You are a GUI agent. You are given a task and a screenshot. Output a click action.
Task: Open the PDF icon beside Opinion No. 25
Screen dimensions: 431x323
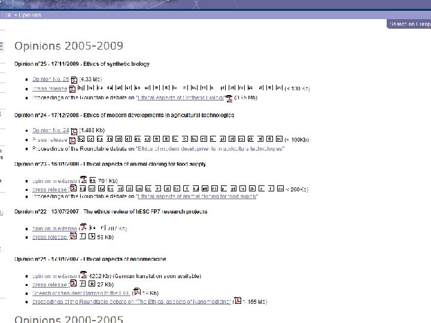[74, 80]
